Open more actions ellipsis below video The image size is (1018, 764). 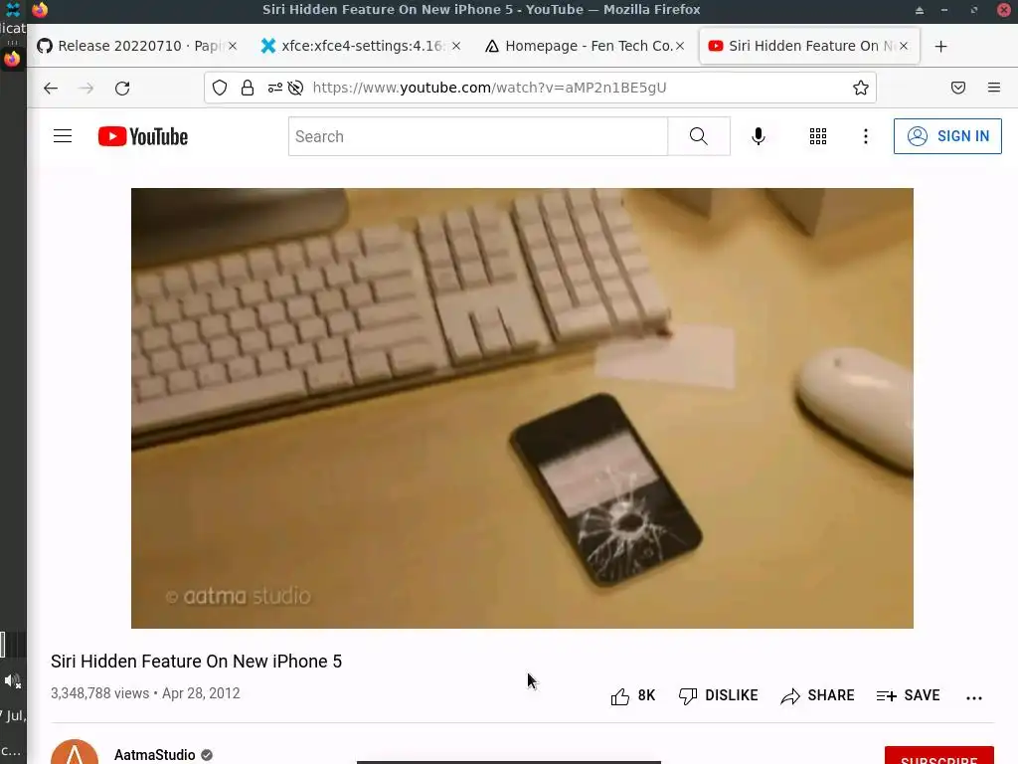click(x=974, y=697)
